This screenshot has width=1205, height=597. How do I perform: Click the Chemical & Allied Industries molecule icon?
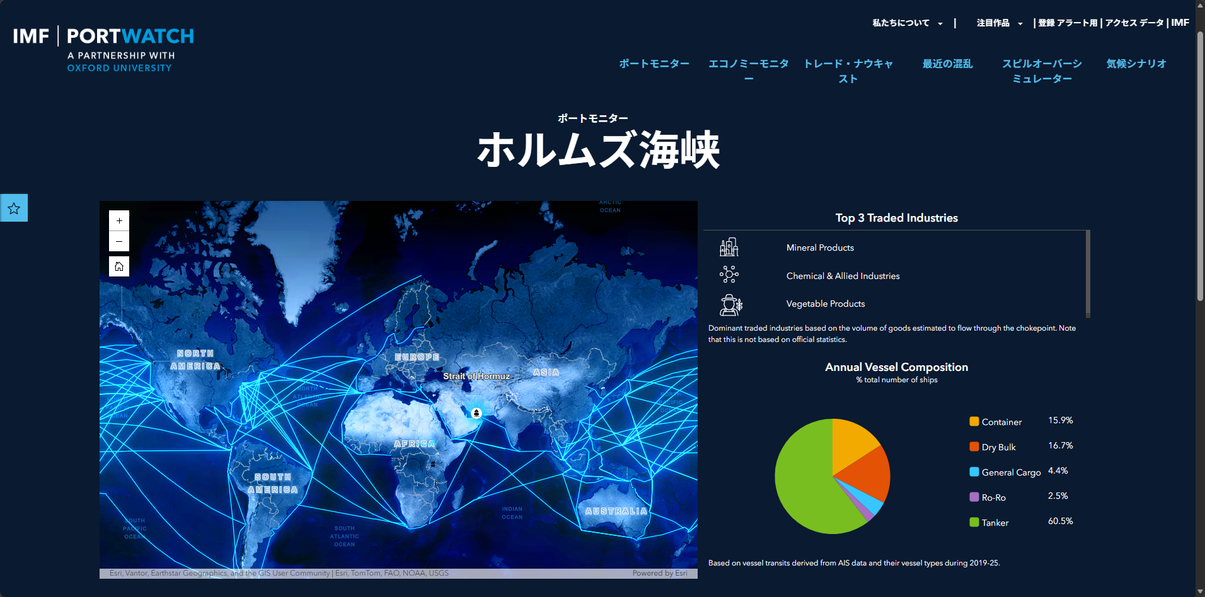pyautogui.click(x=729, y=275)
